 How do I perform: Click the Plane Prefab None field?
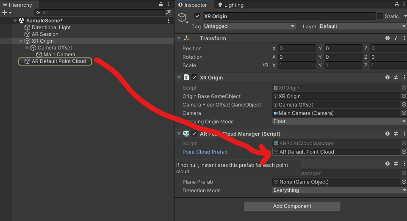(x=336, y=182)
